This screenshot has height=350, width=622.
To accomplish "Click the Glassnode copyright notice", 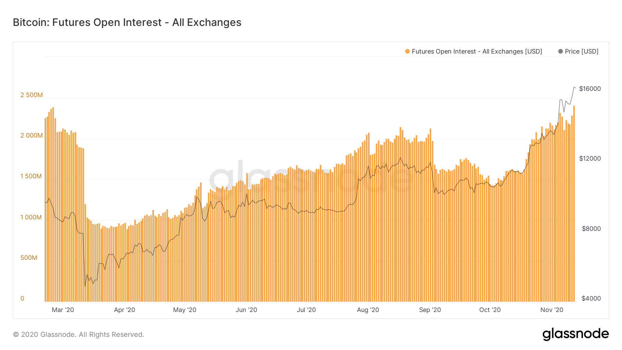I will click(78, 334).
